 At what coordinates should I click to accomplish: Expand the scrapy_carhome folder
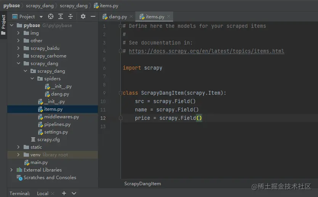[18, 56]
